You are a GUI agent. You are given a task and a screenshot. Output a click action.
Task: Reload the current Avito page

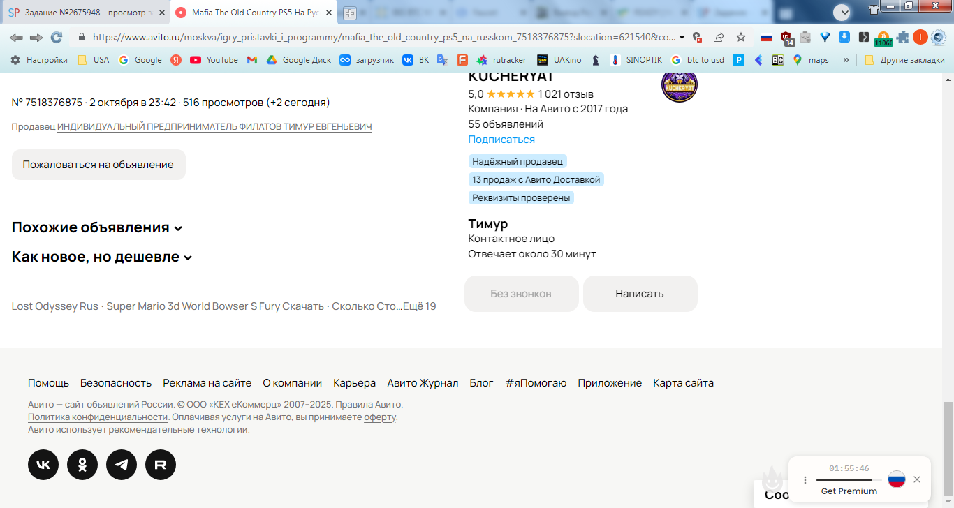(57, 37)
